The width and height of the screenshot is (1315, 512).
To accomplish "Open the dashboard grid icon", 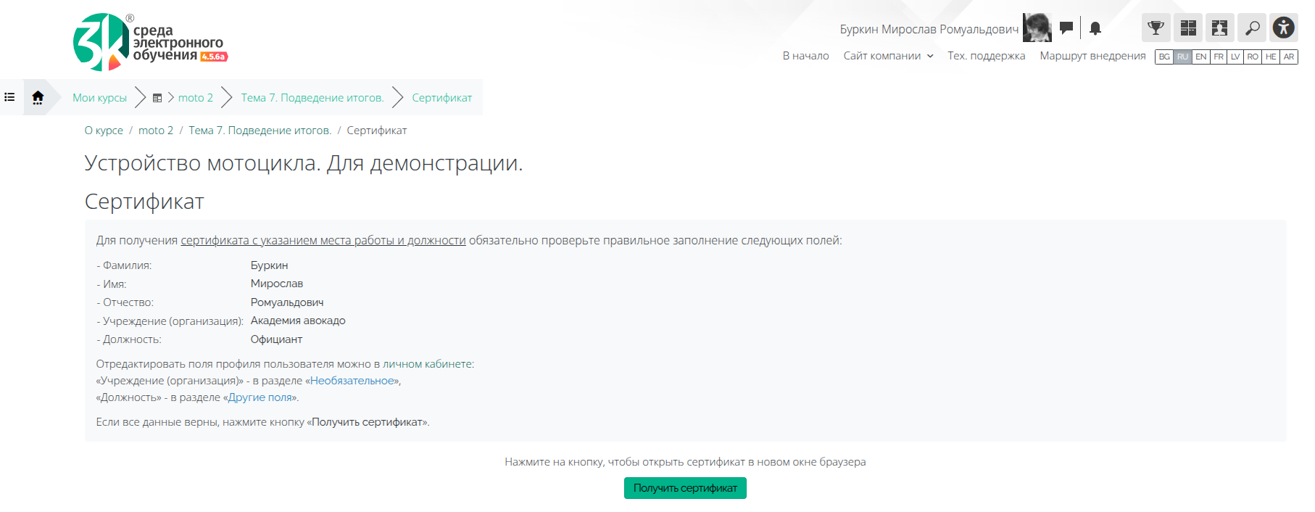I will point(1188,28).
